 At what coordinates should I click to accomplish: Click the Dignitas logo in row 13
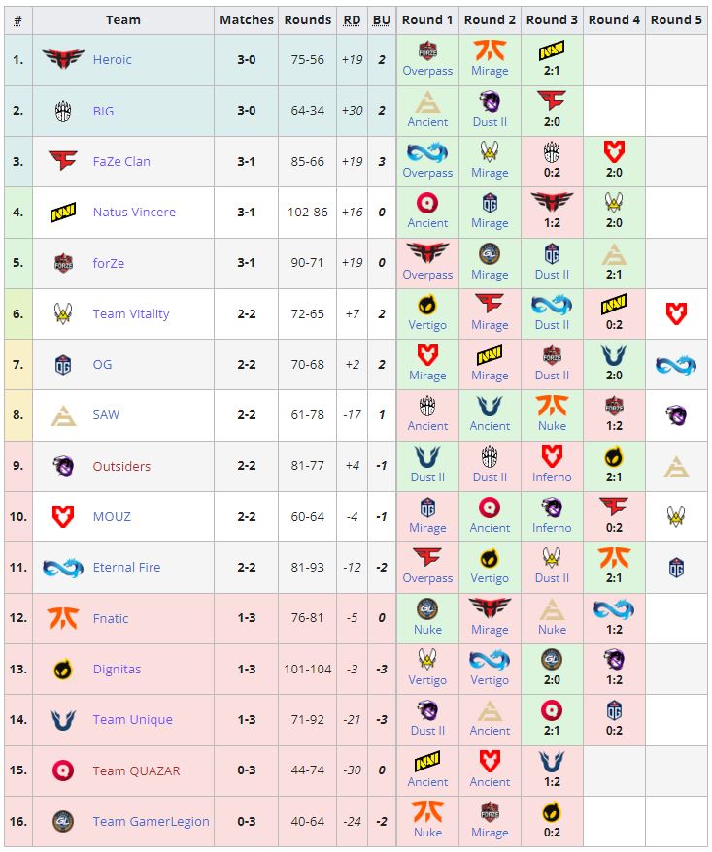tap(63, 669)
